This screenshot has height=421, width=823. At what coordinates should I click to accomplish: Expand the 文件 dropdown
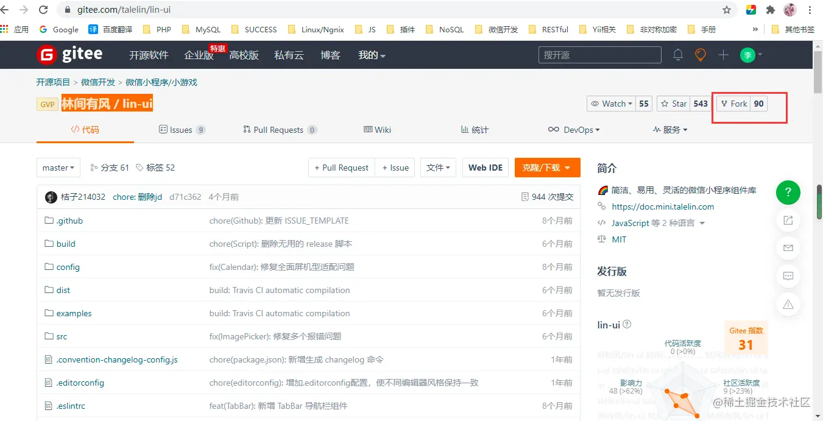click(x=439, y=168)
